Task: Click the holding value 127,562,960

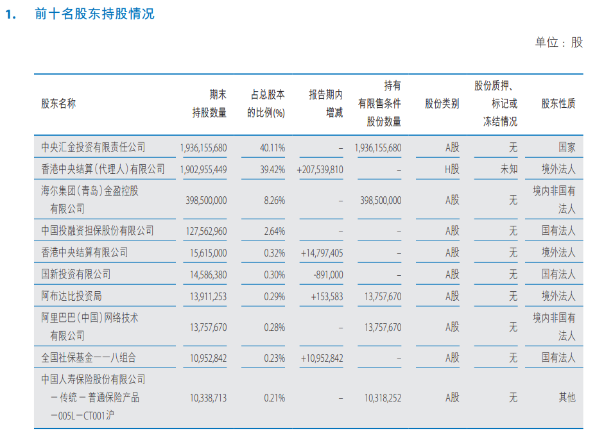Action: tap(207, 231)
